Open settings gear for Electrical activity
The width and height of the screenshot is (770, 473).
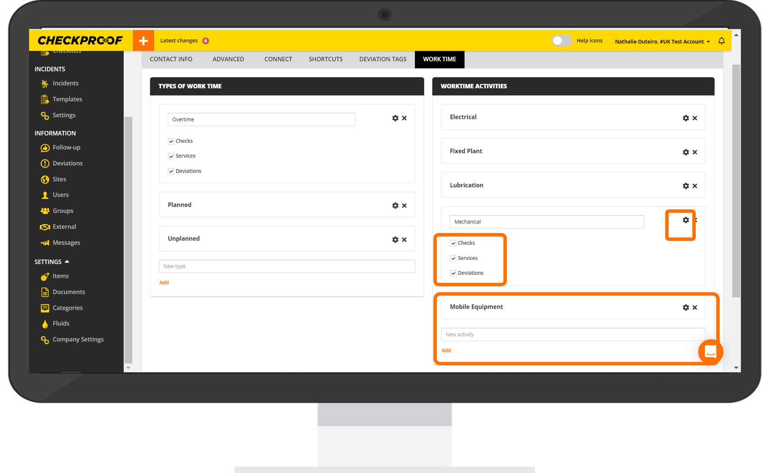coord(686,118)
